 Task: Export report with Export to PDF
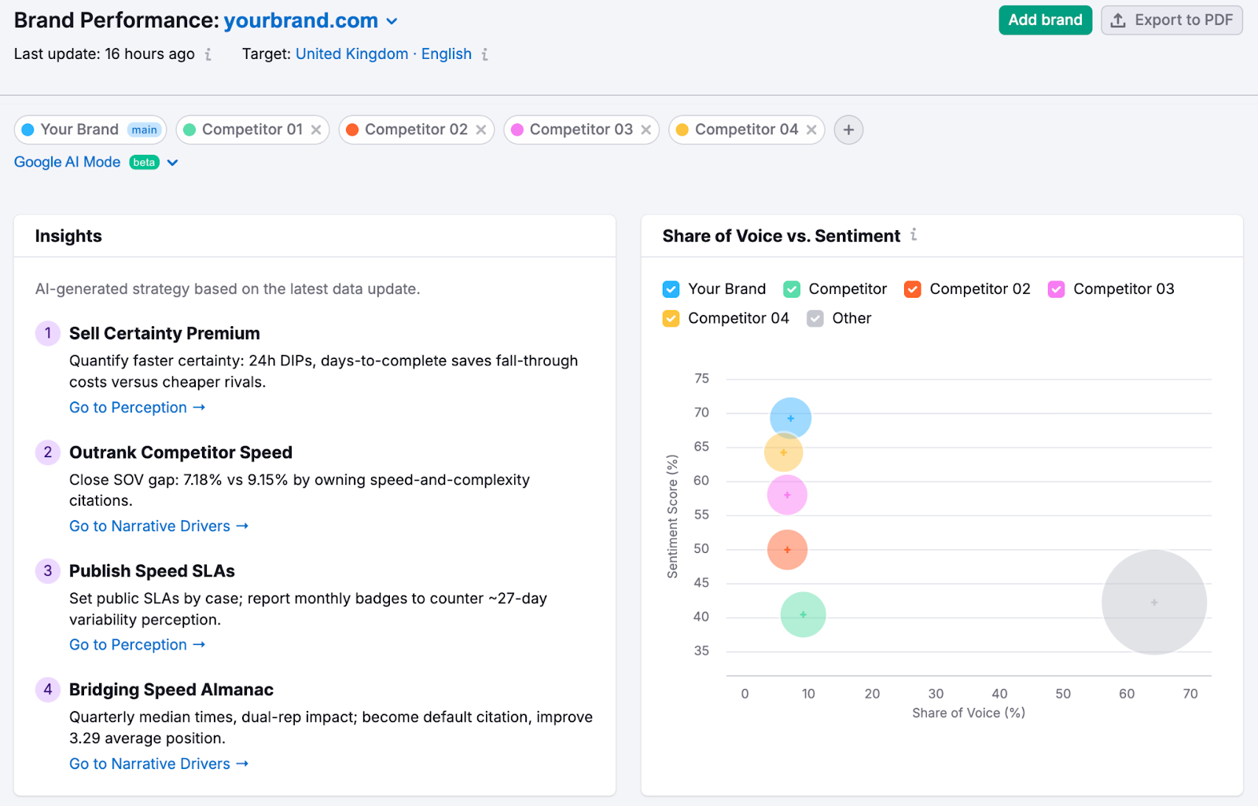point(1172,20)
